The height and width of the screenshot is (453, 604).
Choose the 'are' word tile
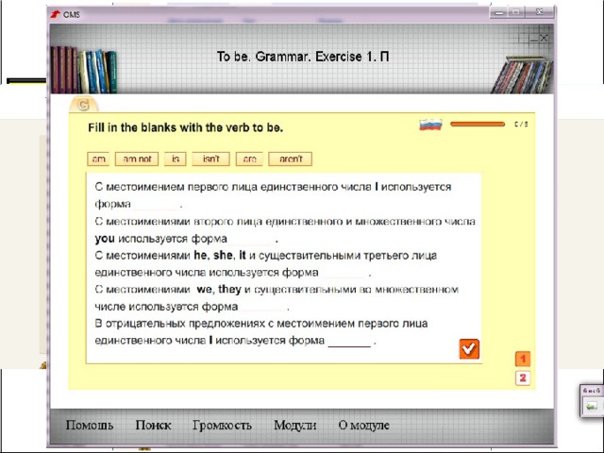(249, 159)
